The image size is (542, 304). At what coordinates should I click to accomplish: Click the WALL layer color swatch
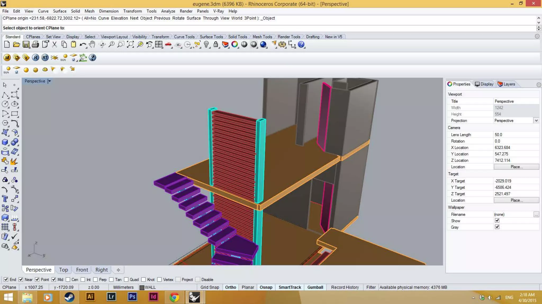click(142, 287)
